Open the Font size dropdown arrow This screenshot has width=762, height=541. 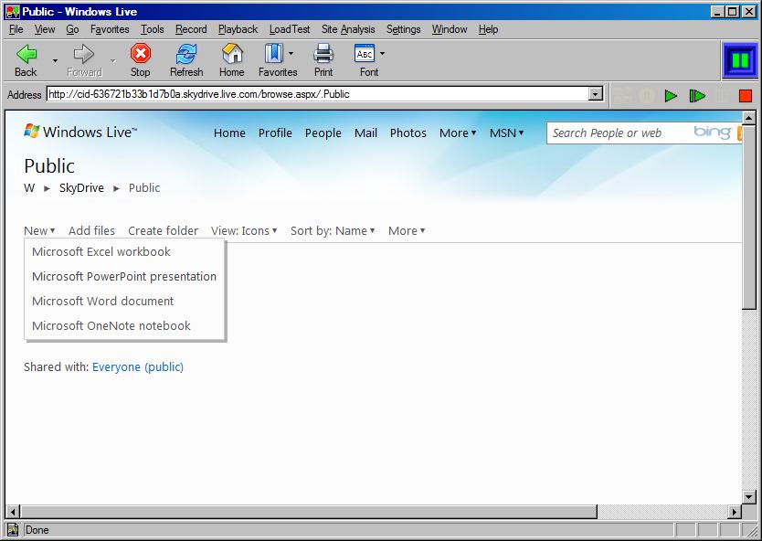383,54
